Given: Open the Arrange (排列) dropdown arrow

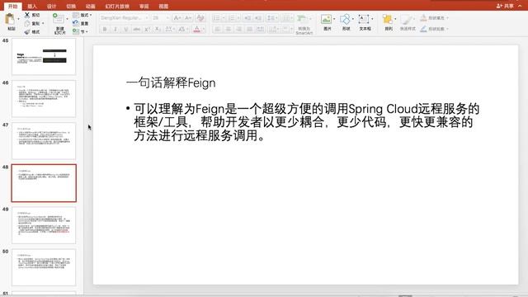Looking at the screenshot, I should 395,19.
